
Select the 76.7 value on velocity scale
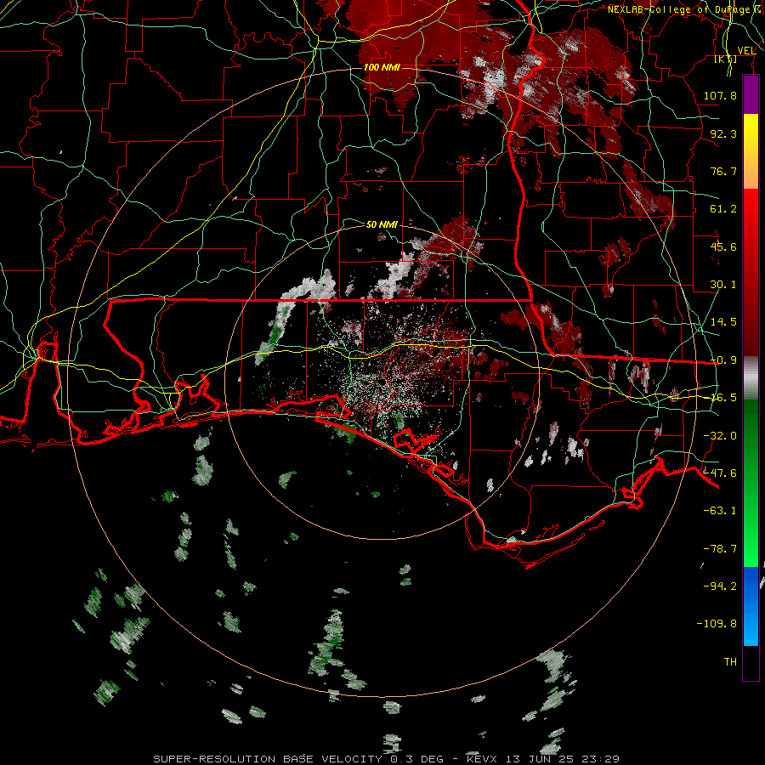[723, 171]
